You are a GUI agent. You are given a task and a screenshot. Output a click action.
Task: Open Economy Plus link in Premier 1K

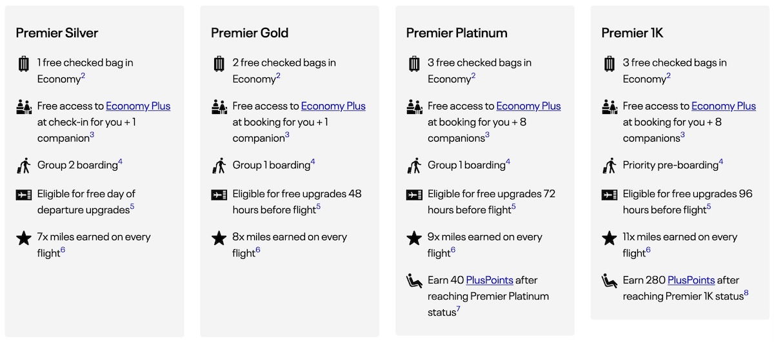coord(724,106)
